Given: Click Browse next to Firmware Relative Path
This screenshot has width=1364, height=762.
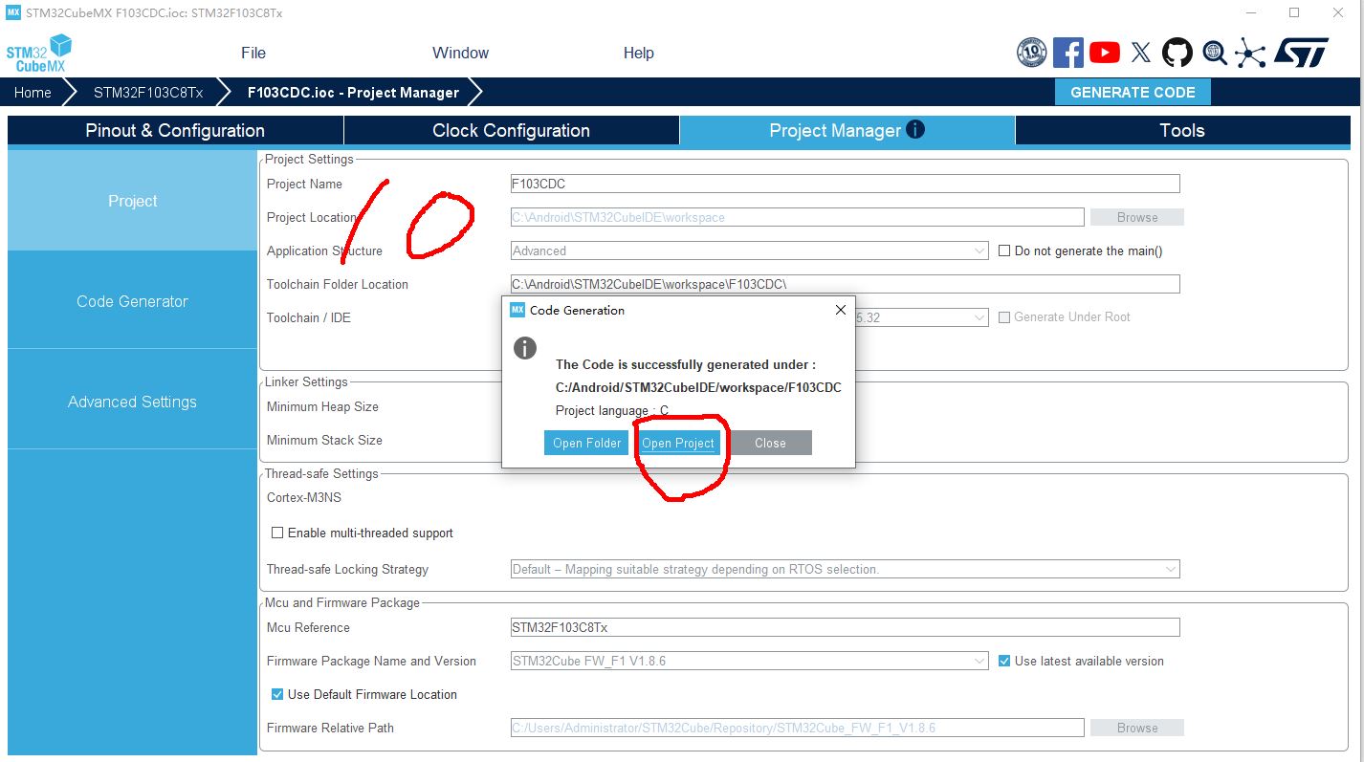Looking at the screenshot, I should pos(1137,728).
